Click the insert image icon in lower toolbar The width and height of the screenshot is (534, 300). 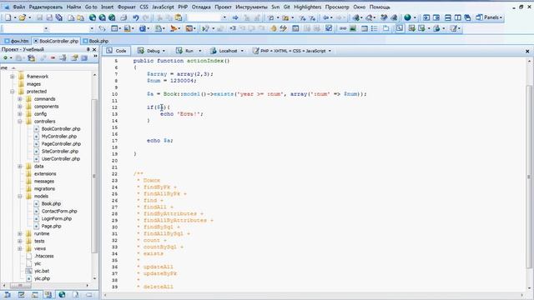353,28
